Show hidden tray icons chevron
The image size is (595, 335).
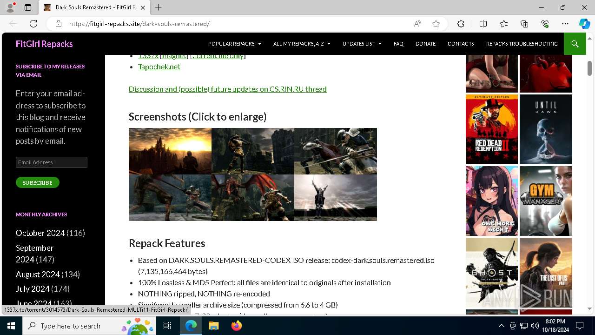point(501,326)
